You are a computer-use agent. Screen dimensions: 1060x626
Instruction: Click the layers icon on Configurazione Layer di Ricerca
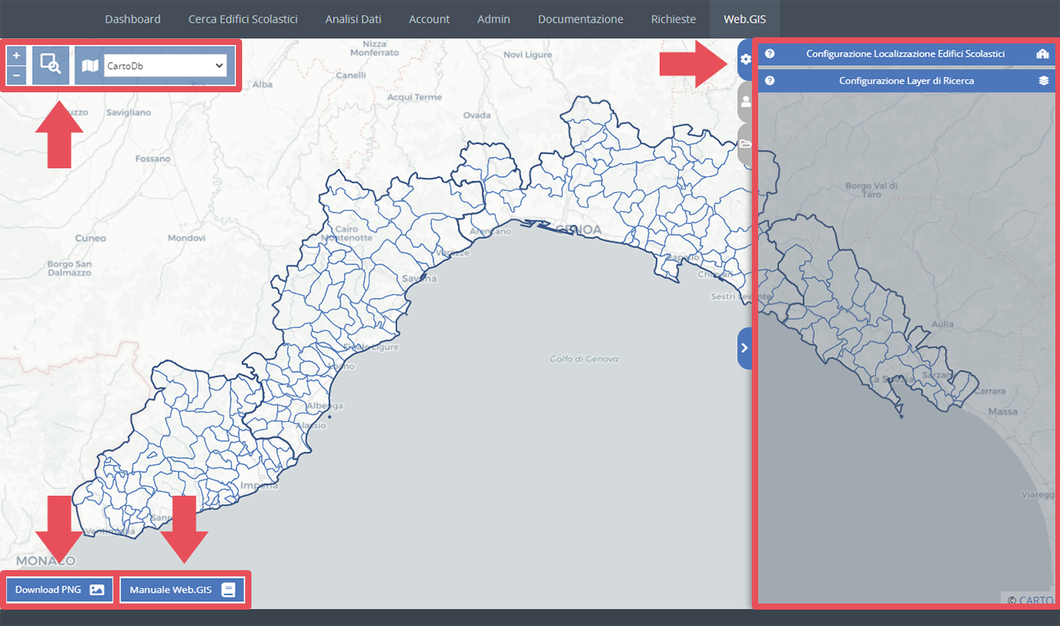pyautogui.click(x=1044, y=80)
